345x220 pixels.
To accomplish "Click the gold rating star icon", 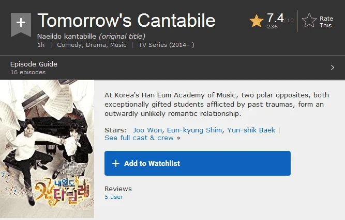I will [257, 21].
